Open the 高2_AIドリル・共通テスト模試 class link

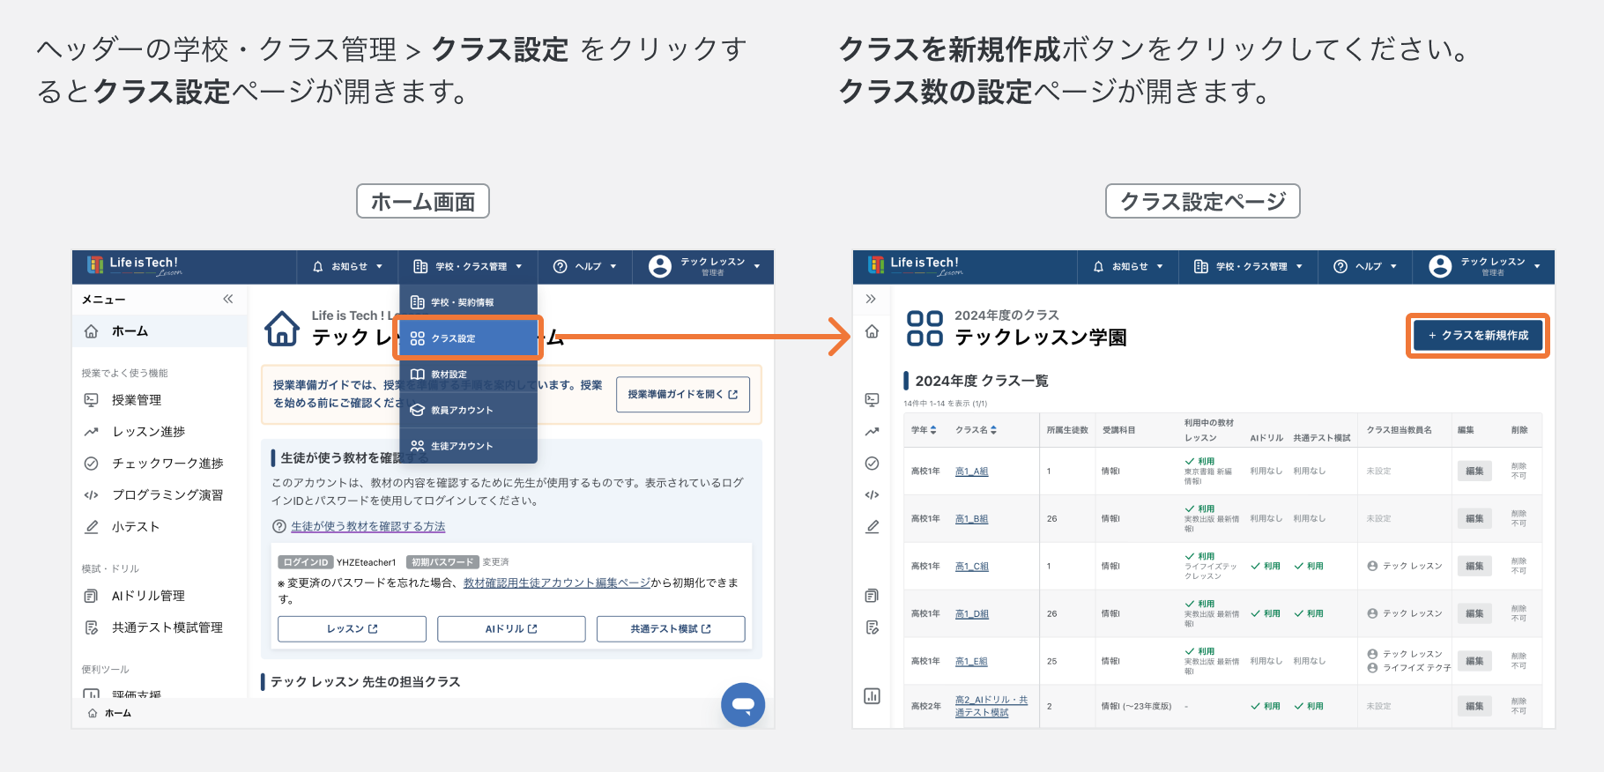[991, 706]
